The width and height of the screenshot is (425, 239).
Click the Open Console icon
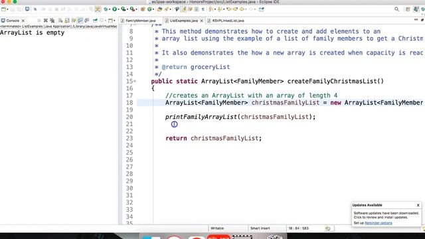click(x=111, y=21)
